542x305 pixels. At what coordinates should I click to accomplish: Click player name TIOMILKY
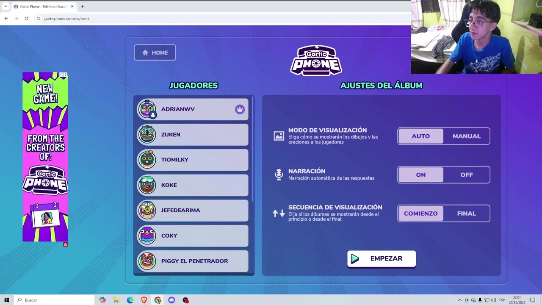174,160
